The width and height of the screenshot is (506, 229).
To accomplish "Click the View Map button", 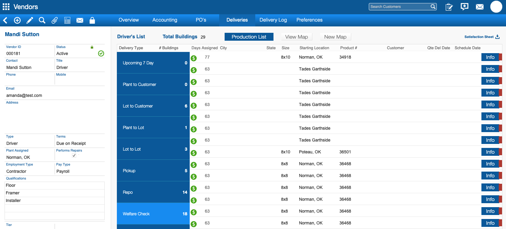I will (x=297, y=37).
